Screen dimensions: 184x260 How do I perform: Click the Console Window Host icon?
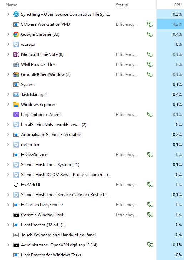[16, 215]
